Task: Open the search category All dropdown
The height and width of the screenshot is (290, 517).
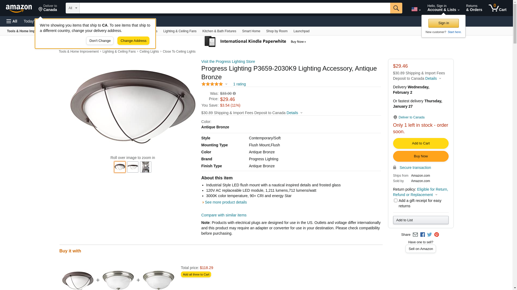Action: pos(72,8)
